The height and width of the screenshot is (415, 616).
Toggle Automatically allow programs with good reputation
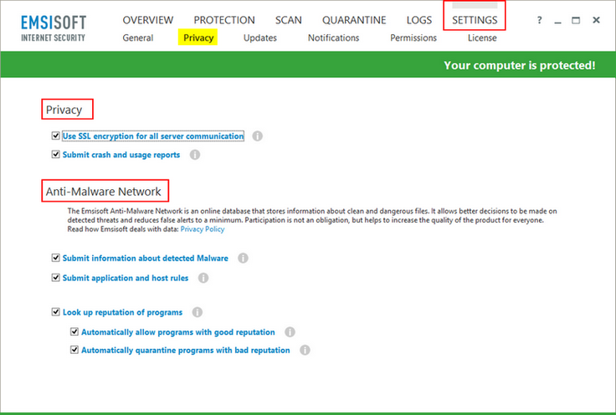[74, 332]
